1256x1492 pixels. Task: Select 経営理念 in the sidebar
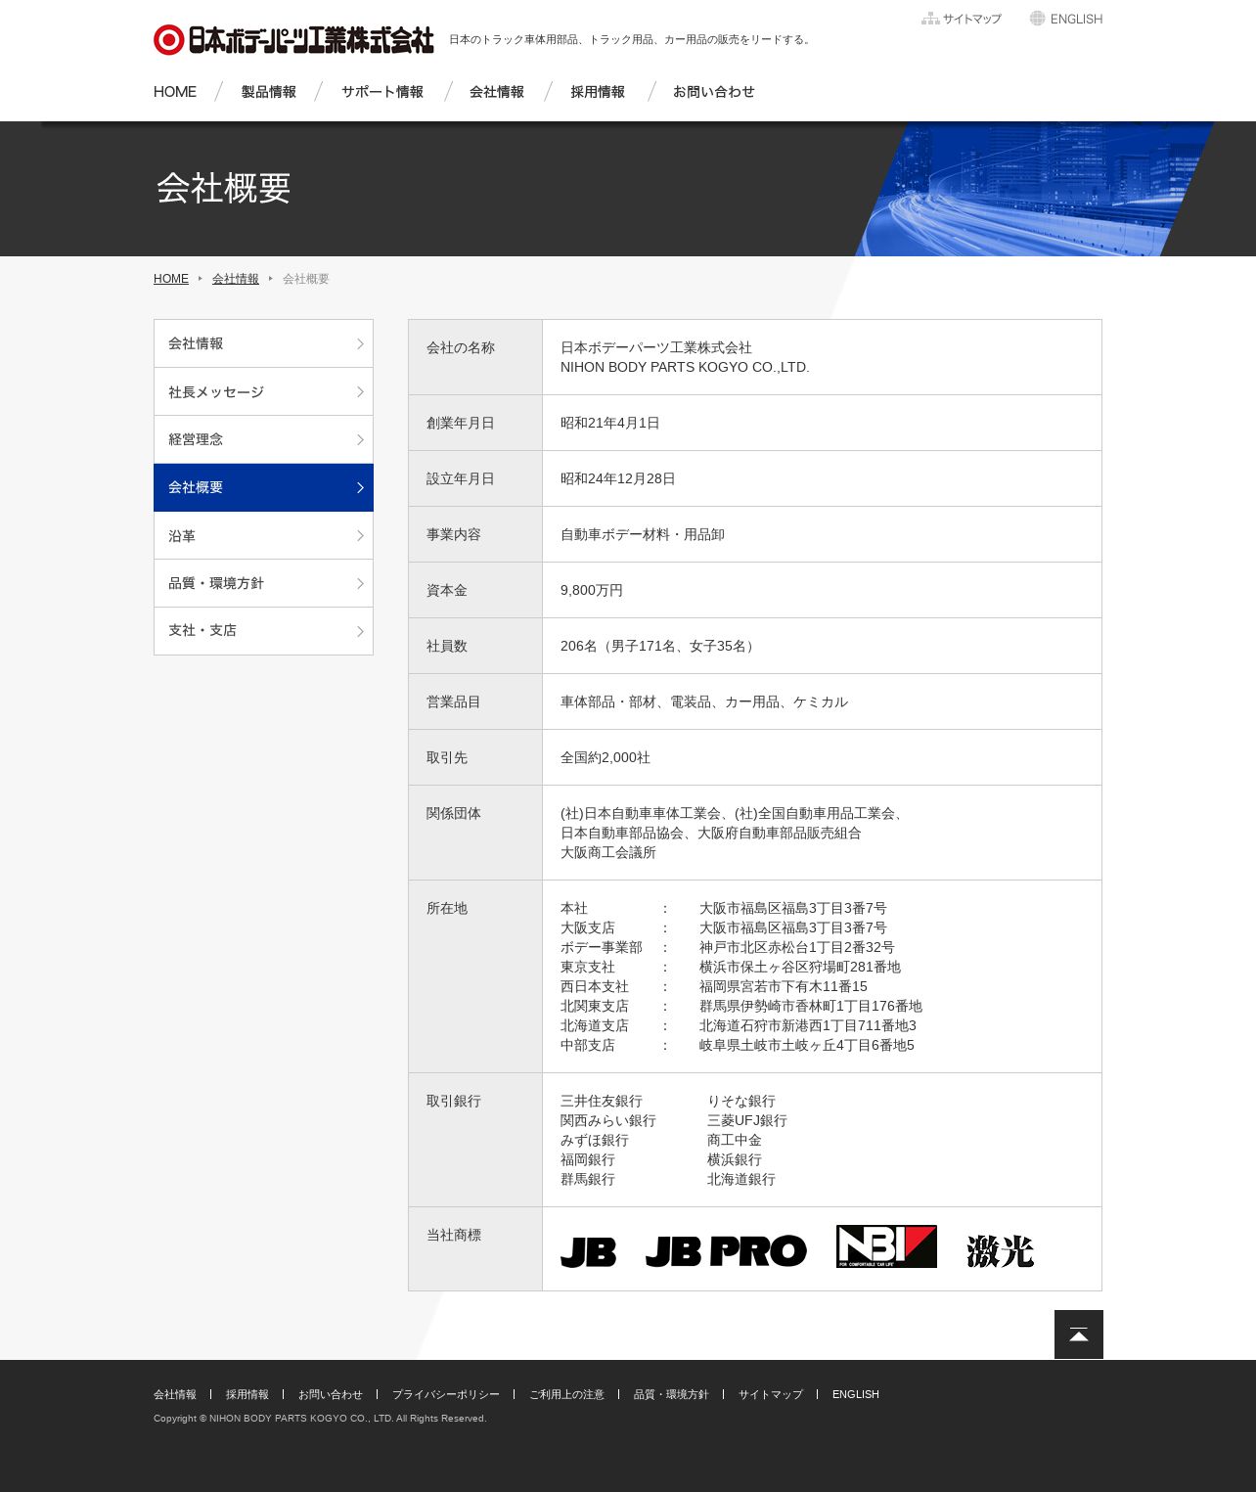tap(263, 439)
